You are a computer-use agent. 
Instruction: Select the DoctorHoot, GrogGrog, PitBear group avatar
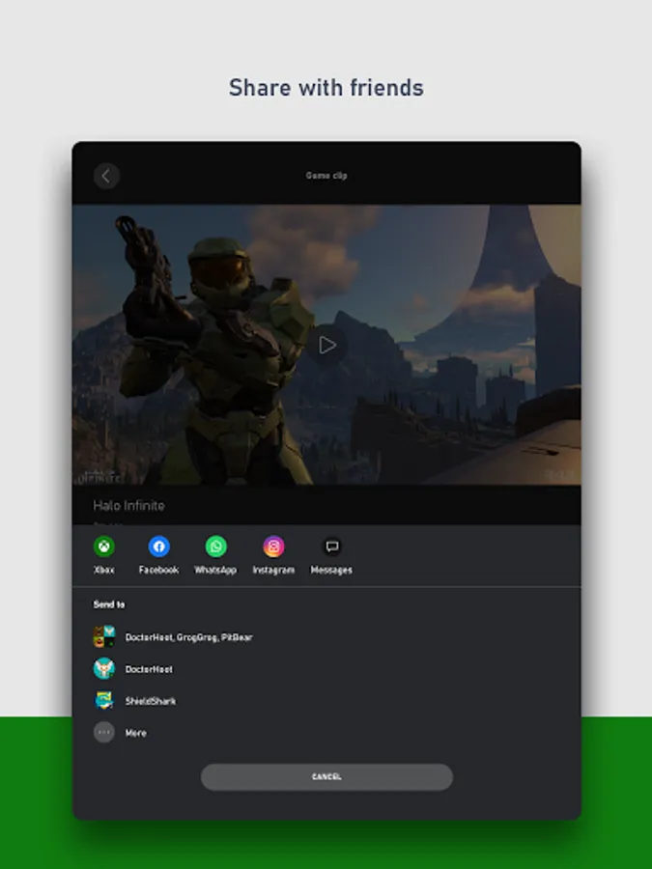(x=104, y=637)
